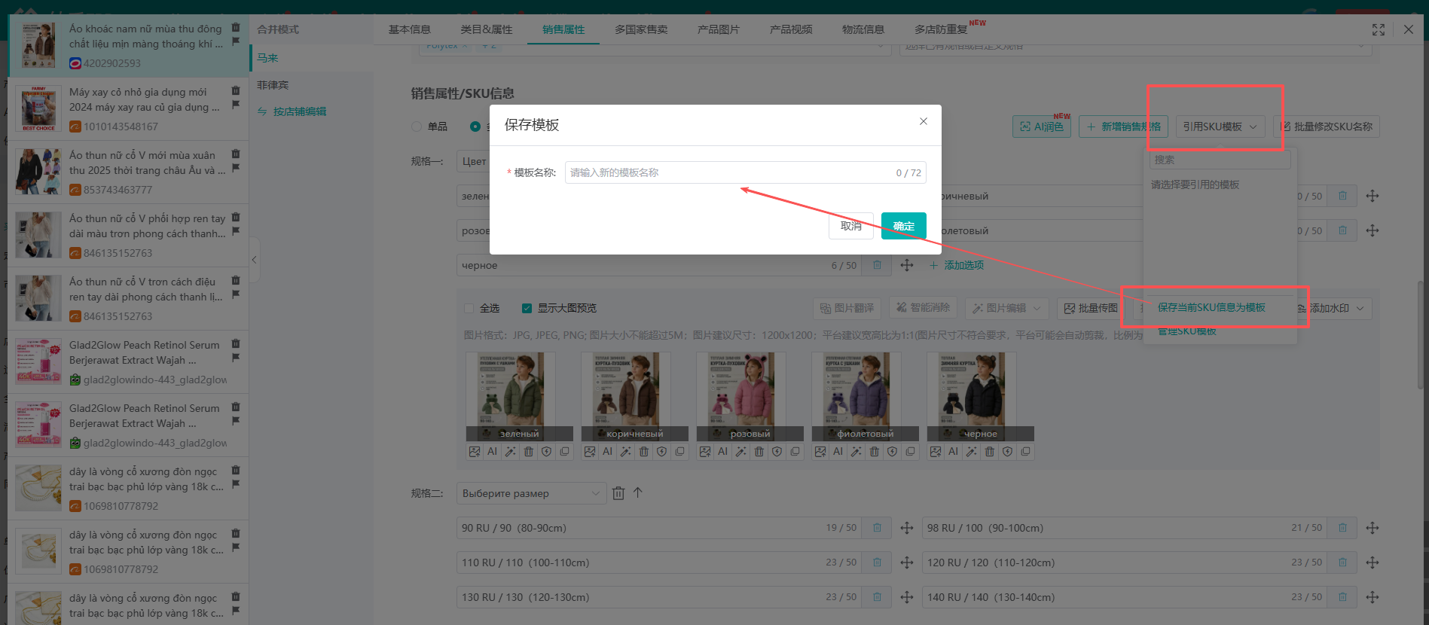
Task: Flag product with ID 853743463777
Action: 236,168
